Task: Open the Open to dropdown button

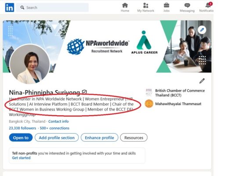Action: pos(21,138)
